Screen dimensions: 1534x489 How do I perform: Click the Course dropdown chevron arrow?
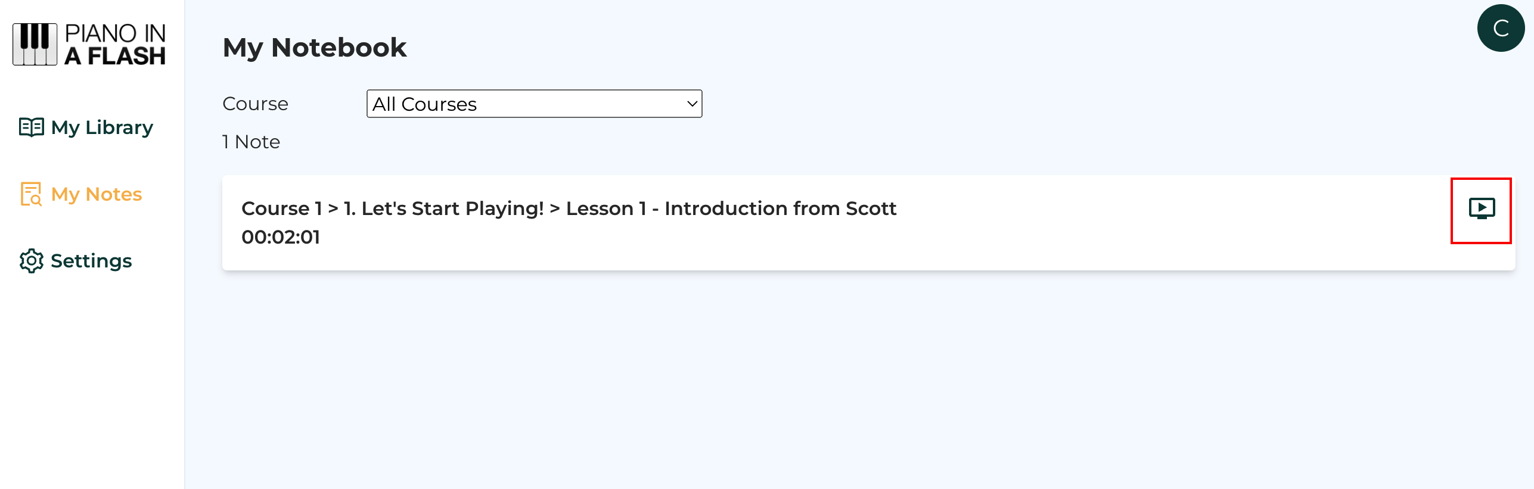point(692,104)
